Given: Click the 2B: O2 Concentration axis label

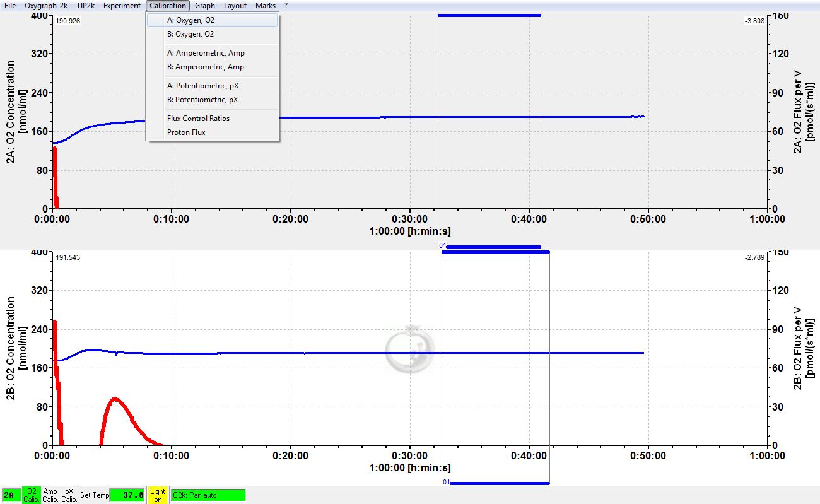Looking at the screenshot, I should pos(16,349).
